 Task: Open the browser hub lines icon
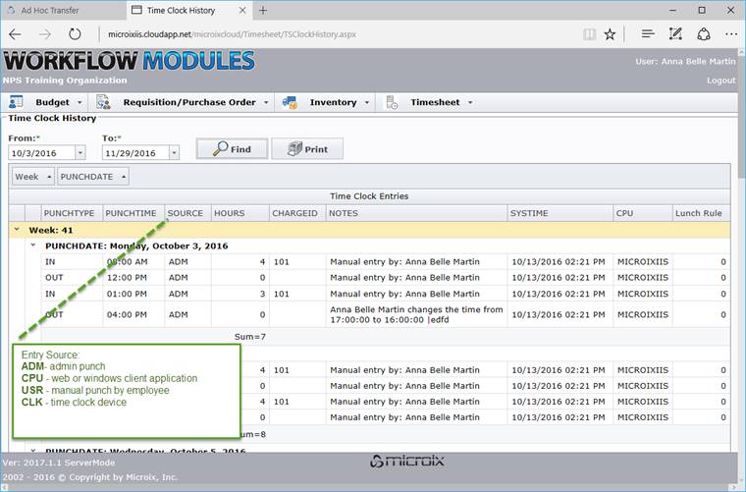click(x=648, y=33)
